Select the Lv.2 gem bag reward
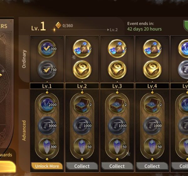 tap(82, 48)
